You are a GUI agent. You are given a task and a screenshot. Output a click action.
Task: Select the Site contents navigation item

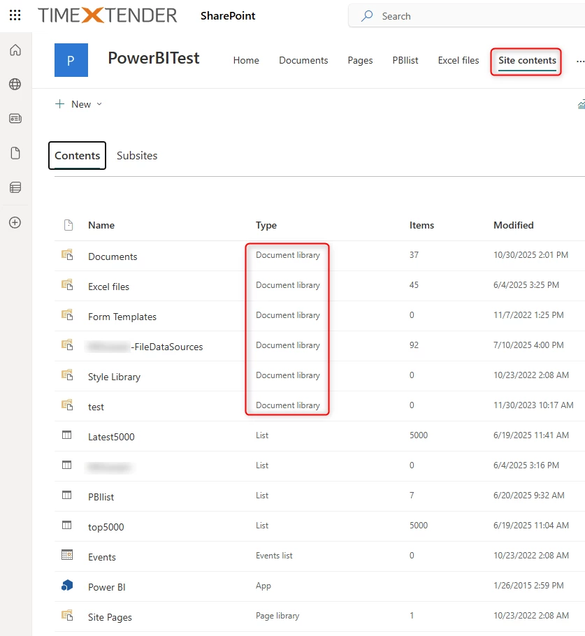coord(527,60)
